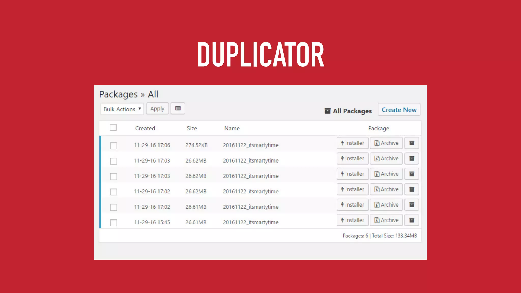Click the Size column header
Viewport: 521px width, 293px height.
[x=192, y=128]
